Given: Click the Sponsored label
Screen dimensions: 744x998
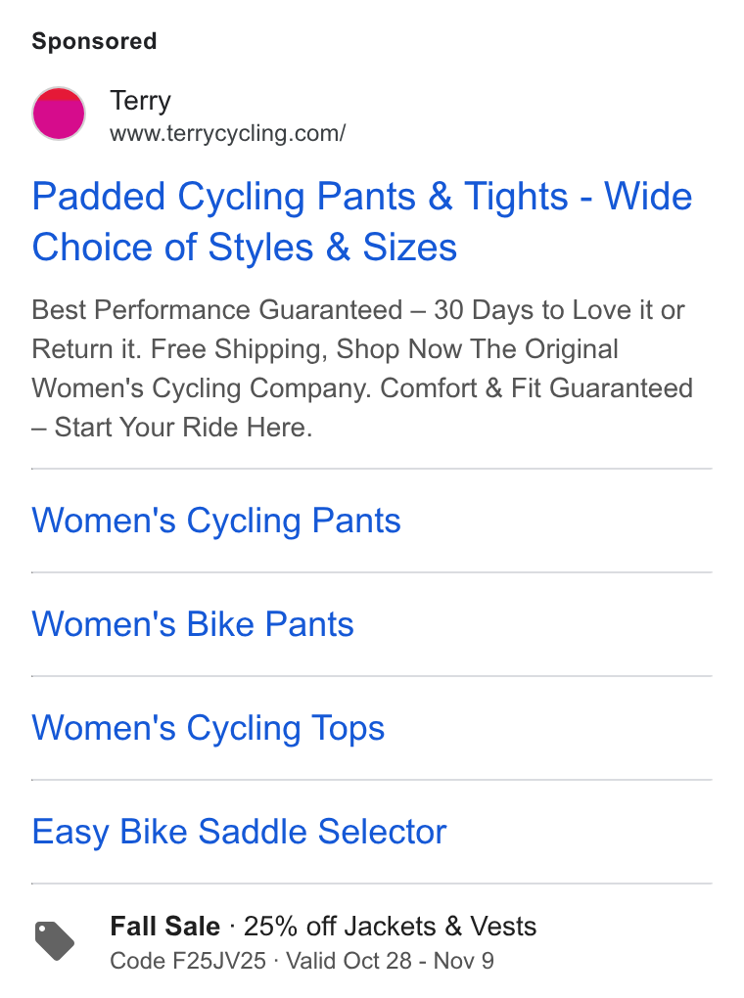Looking at the screenshot, I should [x=94, y=41].
